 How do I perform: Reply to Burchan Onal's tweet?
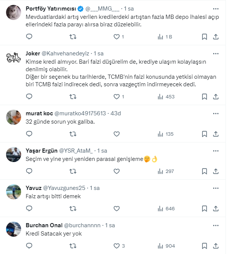[29, 246]
